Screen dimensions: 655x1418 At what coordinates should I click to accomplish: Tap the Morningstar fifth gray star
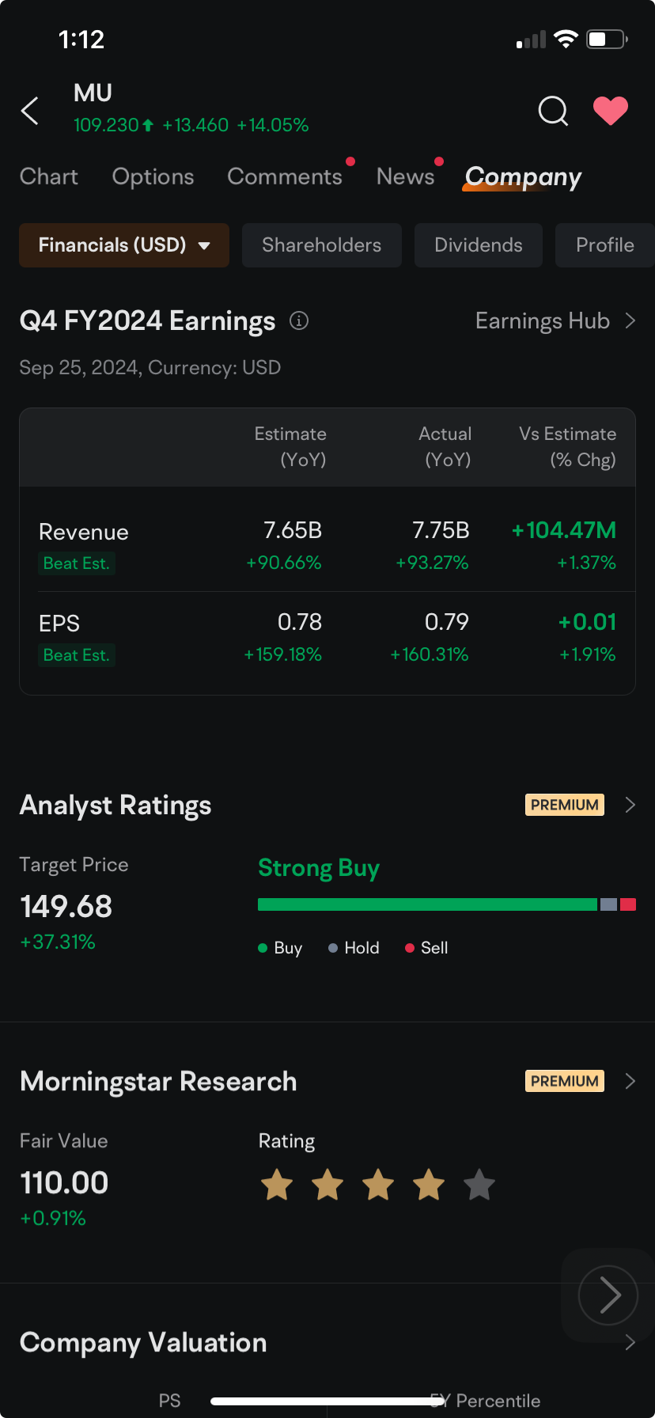point(479,1185)
